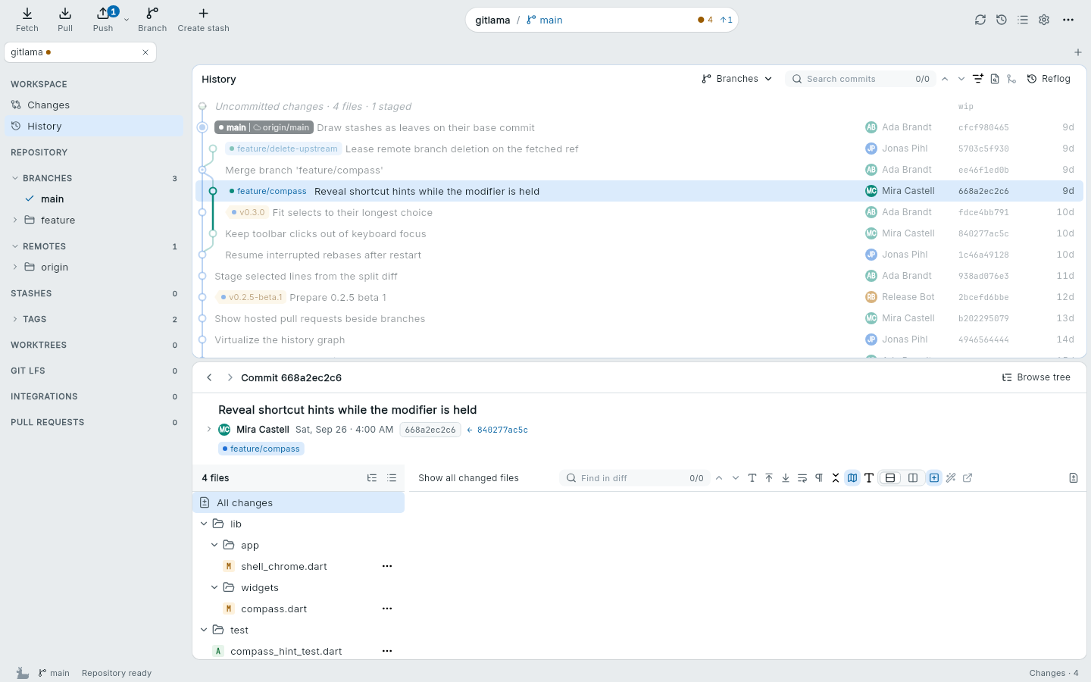The image size is (1091, 682).
Task: Open the Push options dropdown arrow
Action: 127,20
